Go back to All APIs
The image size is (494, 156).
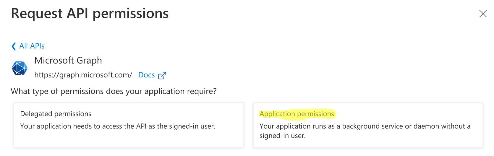click(32, 46)
